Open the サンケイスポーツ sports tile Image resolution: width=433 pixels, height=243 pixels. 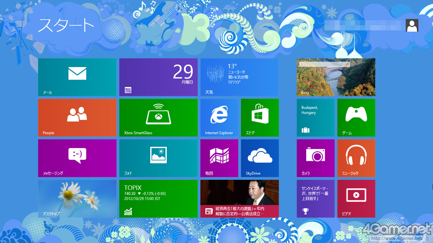click(x=316, y=199)
